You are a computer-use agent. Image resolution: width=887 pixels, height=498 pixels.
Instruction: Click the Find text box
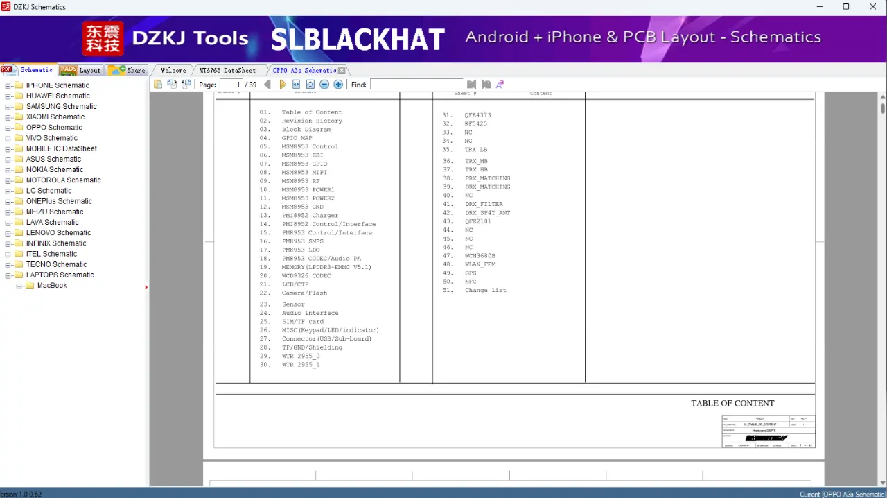coord(416,85)
